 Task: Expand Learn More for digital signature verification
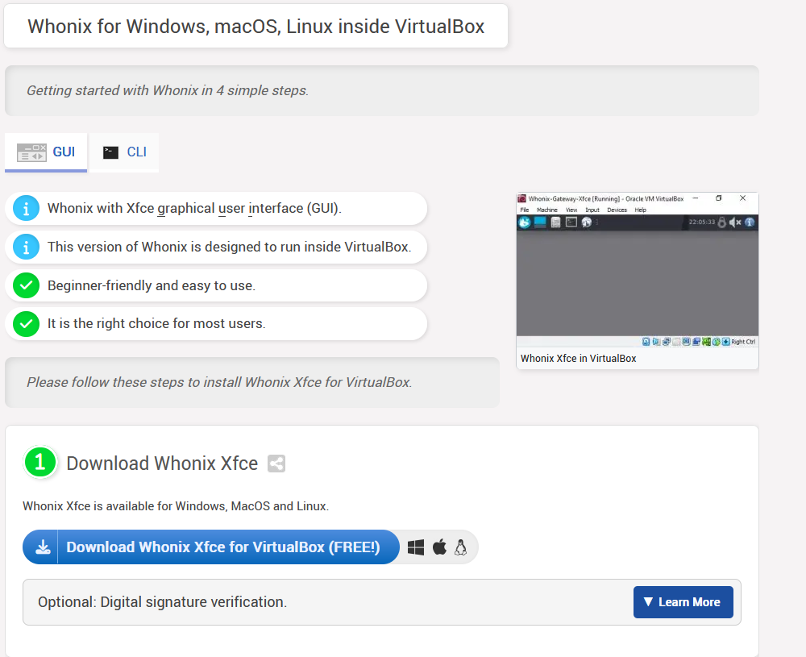683,602
